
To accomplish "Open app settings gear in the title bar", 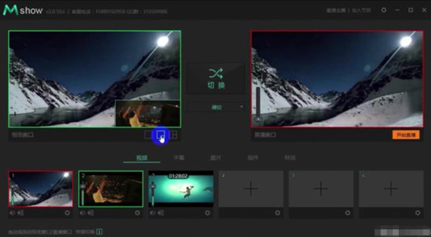I will pyautogui.click(x=383, y=10).
